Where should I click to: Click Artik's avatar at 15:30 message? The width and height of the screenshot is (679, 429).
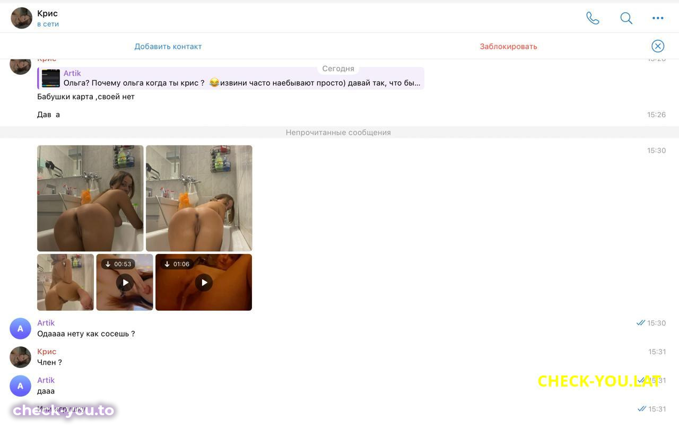21,329
